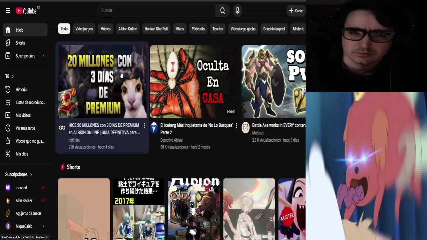Select the Genshin Impact chip
Screen dimensions: 427x240
point(274,29)
